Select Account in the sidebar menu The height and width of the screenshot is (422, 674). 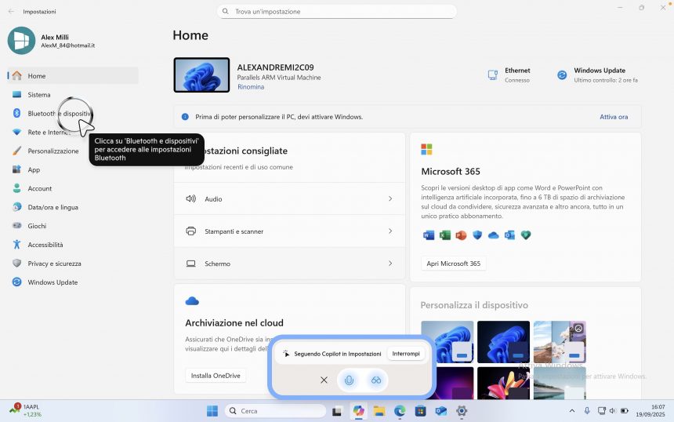(x=39, y=189)
